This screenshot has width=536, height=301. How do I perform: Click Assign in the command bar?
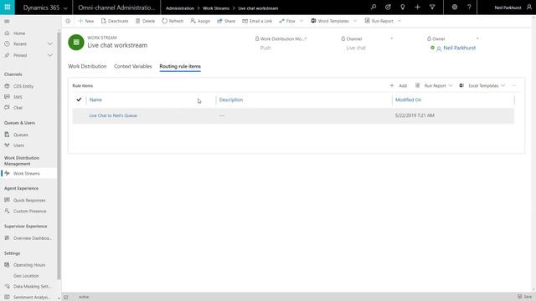click(x=200, y=21)
